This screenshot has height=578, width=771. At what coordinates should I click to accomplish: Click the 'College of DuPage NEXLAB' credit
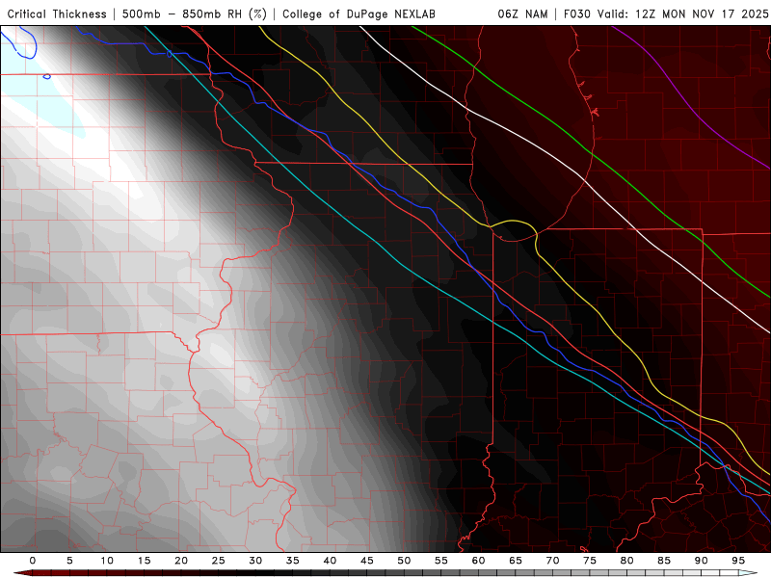tap(359, 13)
